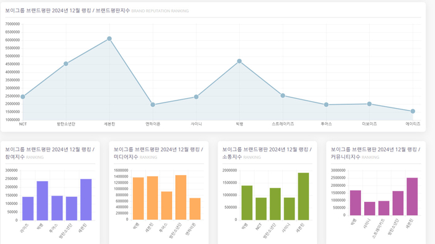Click the 샤이니 data point on line chart

point(196,97)
